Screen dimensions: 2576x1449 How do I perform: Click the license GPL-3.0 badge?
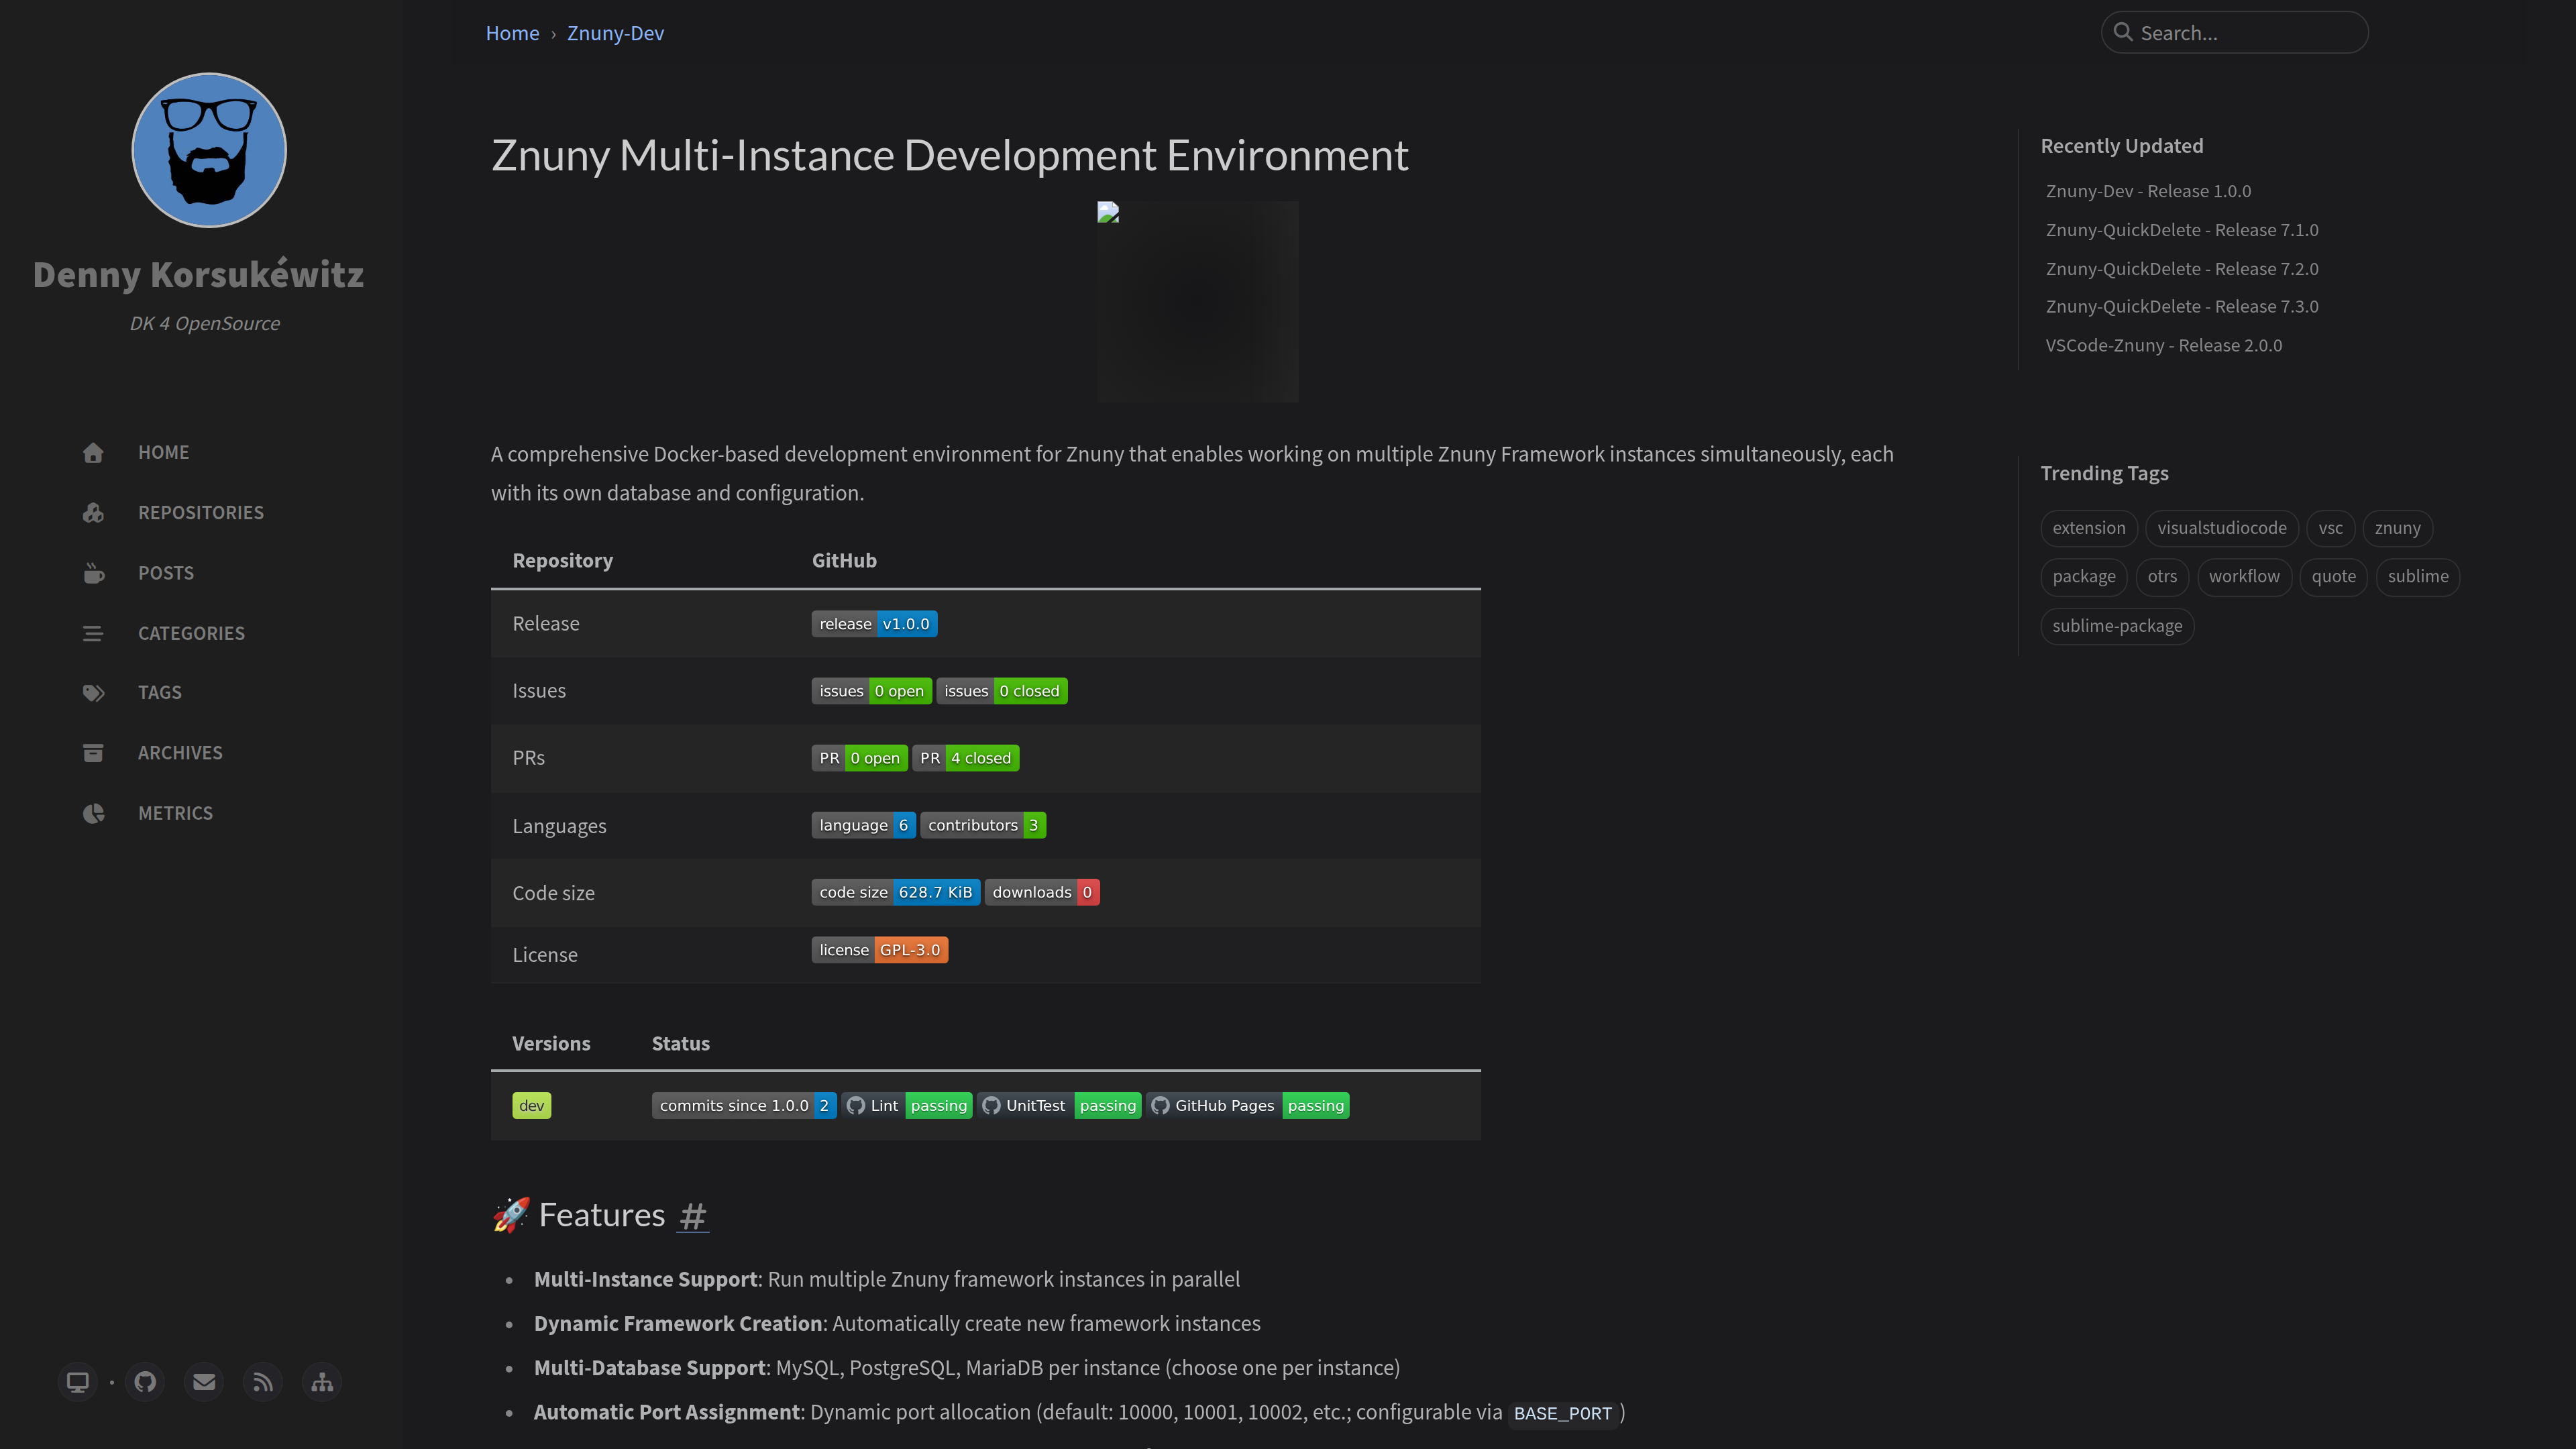(880, 950)
